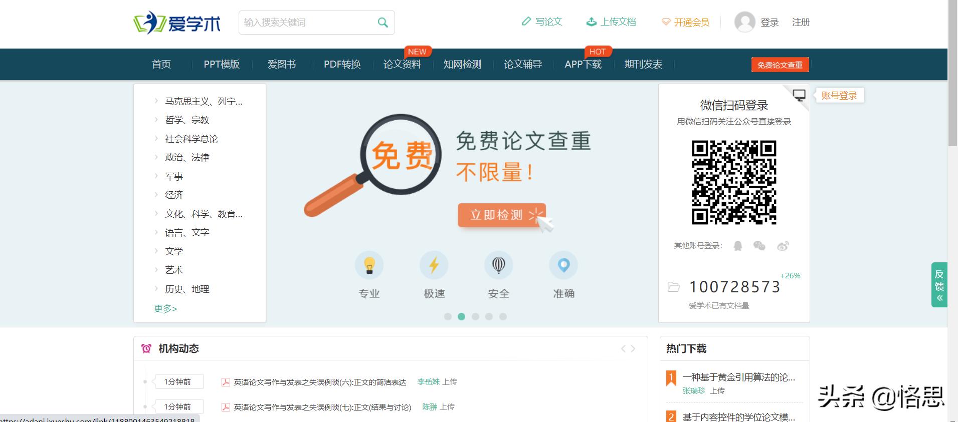
Task: Select the fifth carousel dot
Action: point(503,316)
